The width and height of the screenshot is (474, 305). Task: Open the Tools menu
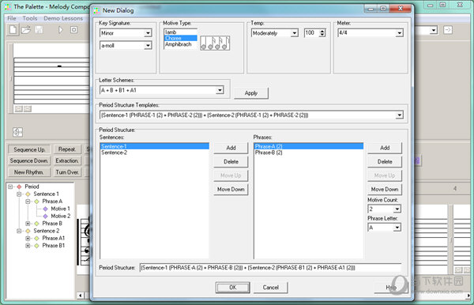click(30, 18)
